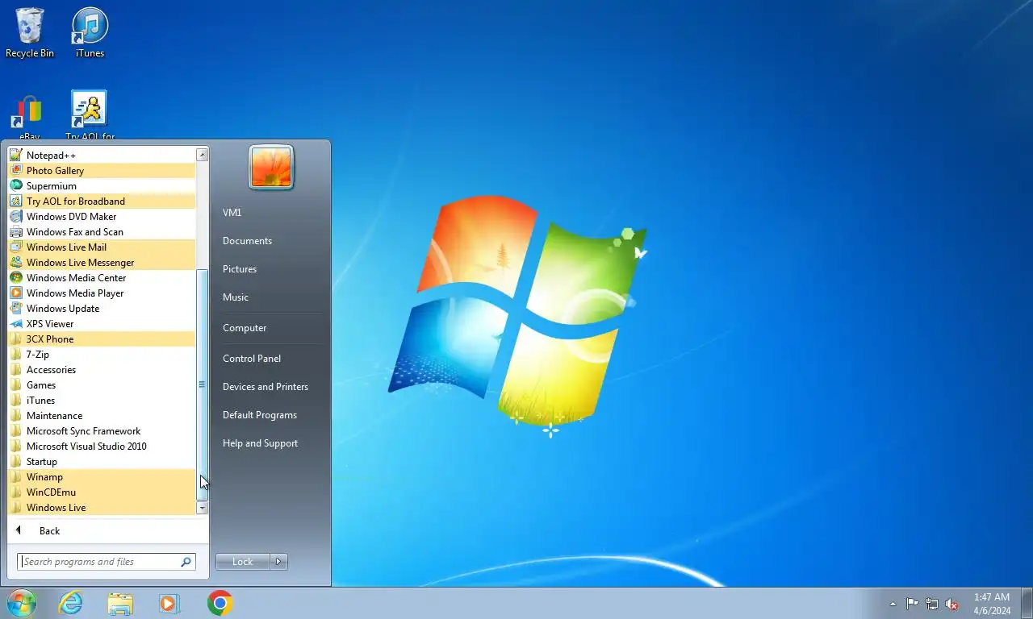The width and height of the screenshot is (1033, 619).
Task: Launch Photo Gallery from the Start menu
Action: point(102,170)
